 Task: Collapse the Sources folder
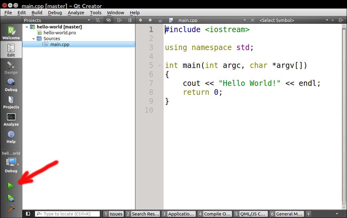(x=34, y=39)
